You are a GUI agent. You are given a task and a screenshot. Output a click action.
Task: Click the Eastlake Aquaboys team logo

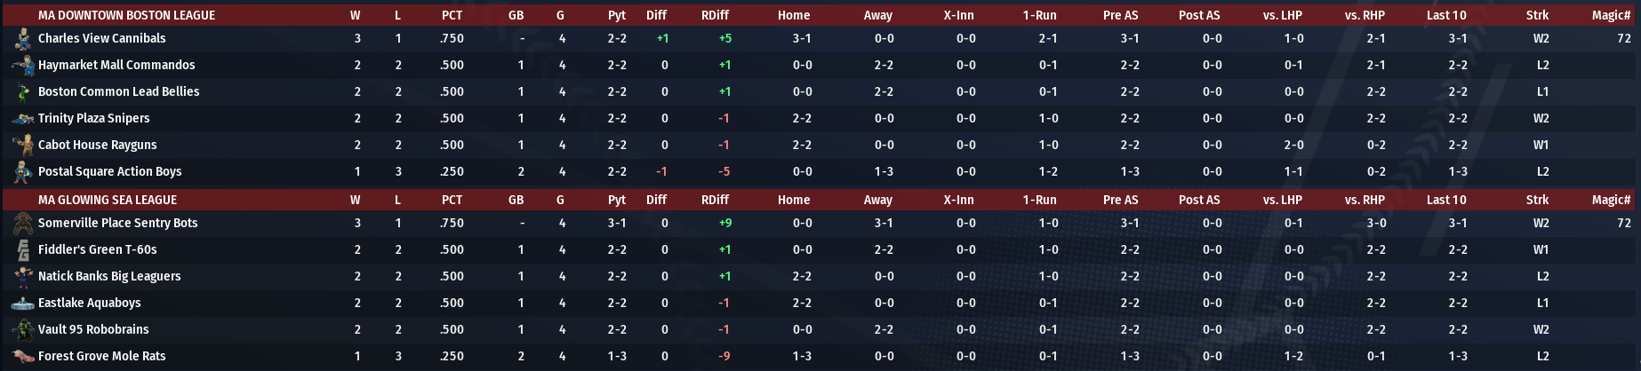pyautogui.click(x=23, y=304)
